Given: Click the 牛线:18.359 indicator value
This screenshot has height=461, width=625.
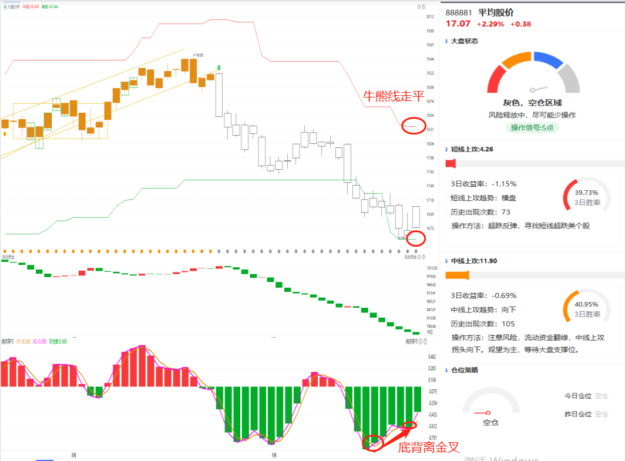Looking at the screenshot, I should [x=31, y=7].
